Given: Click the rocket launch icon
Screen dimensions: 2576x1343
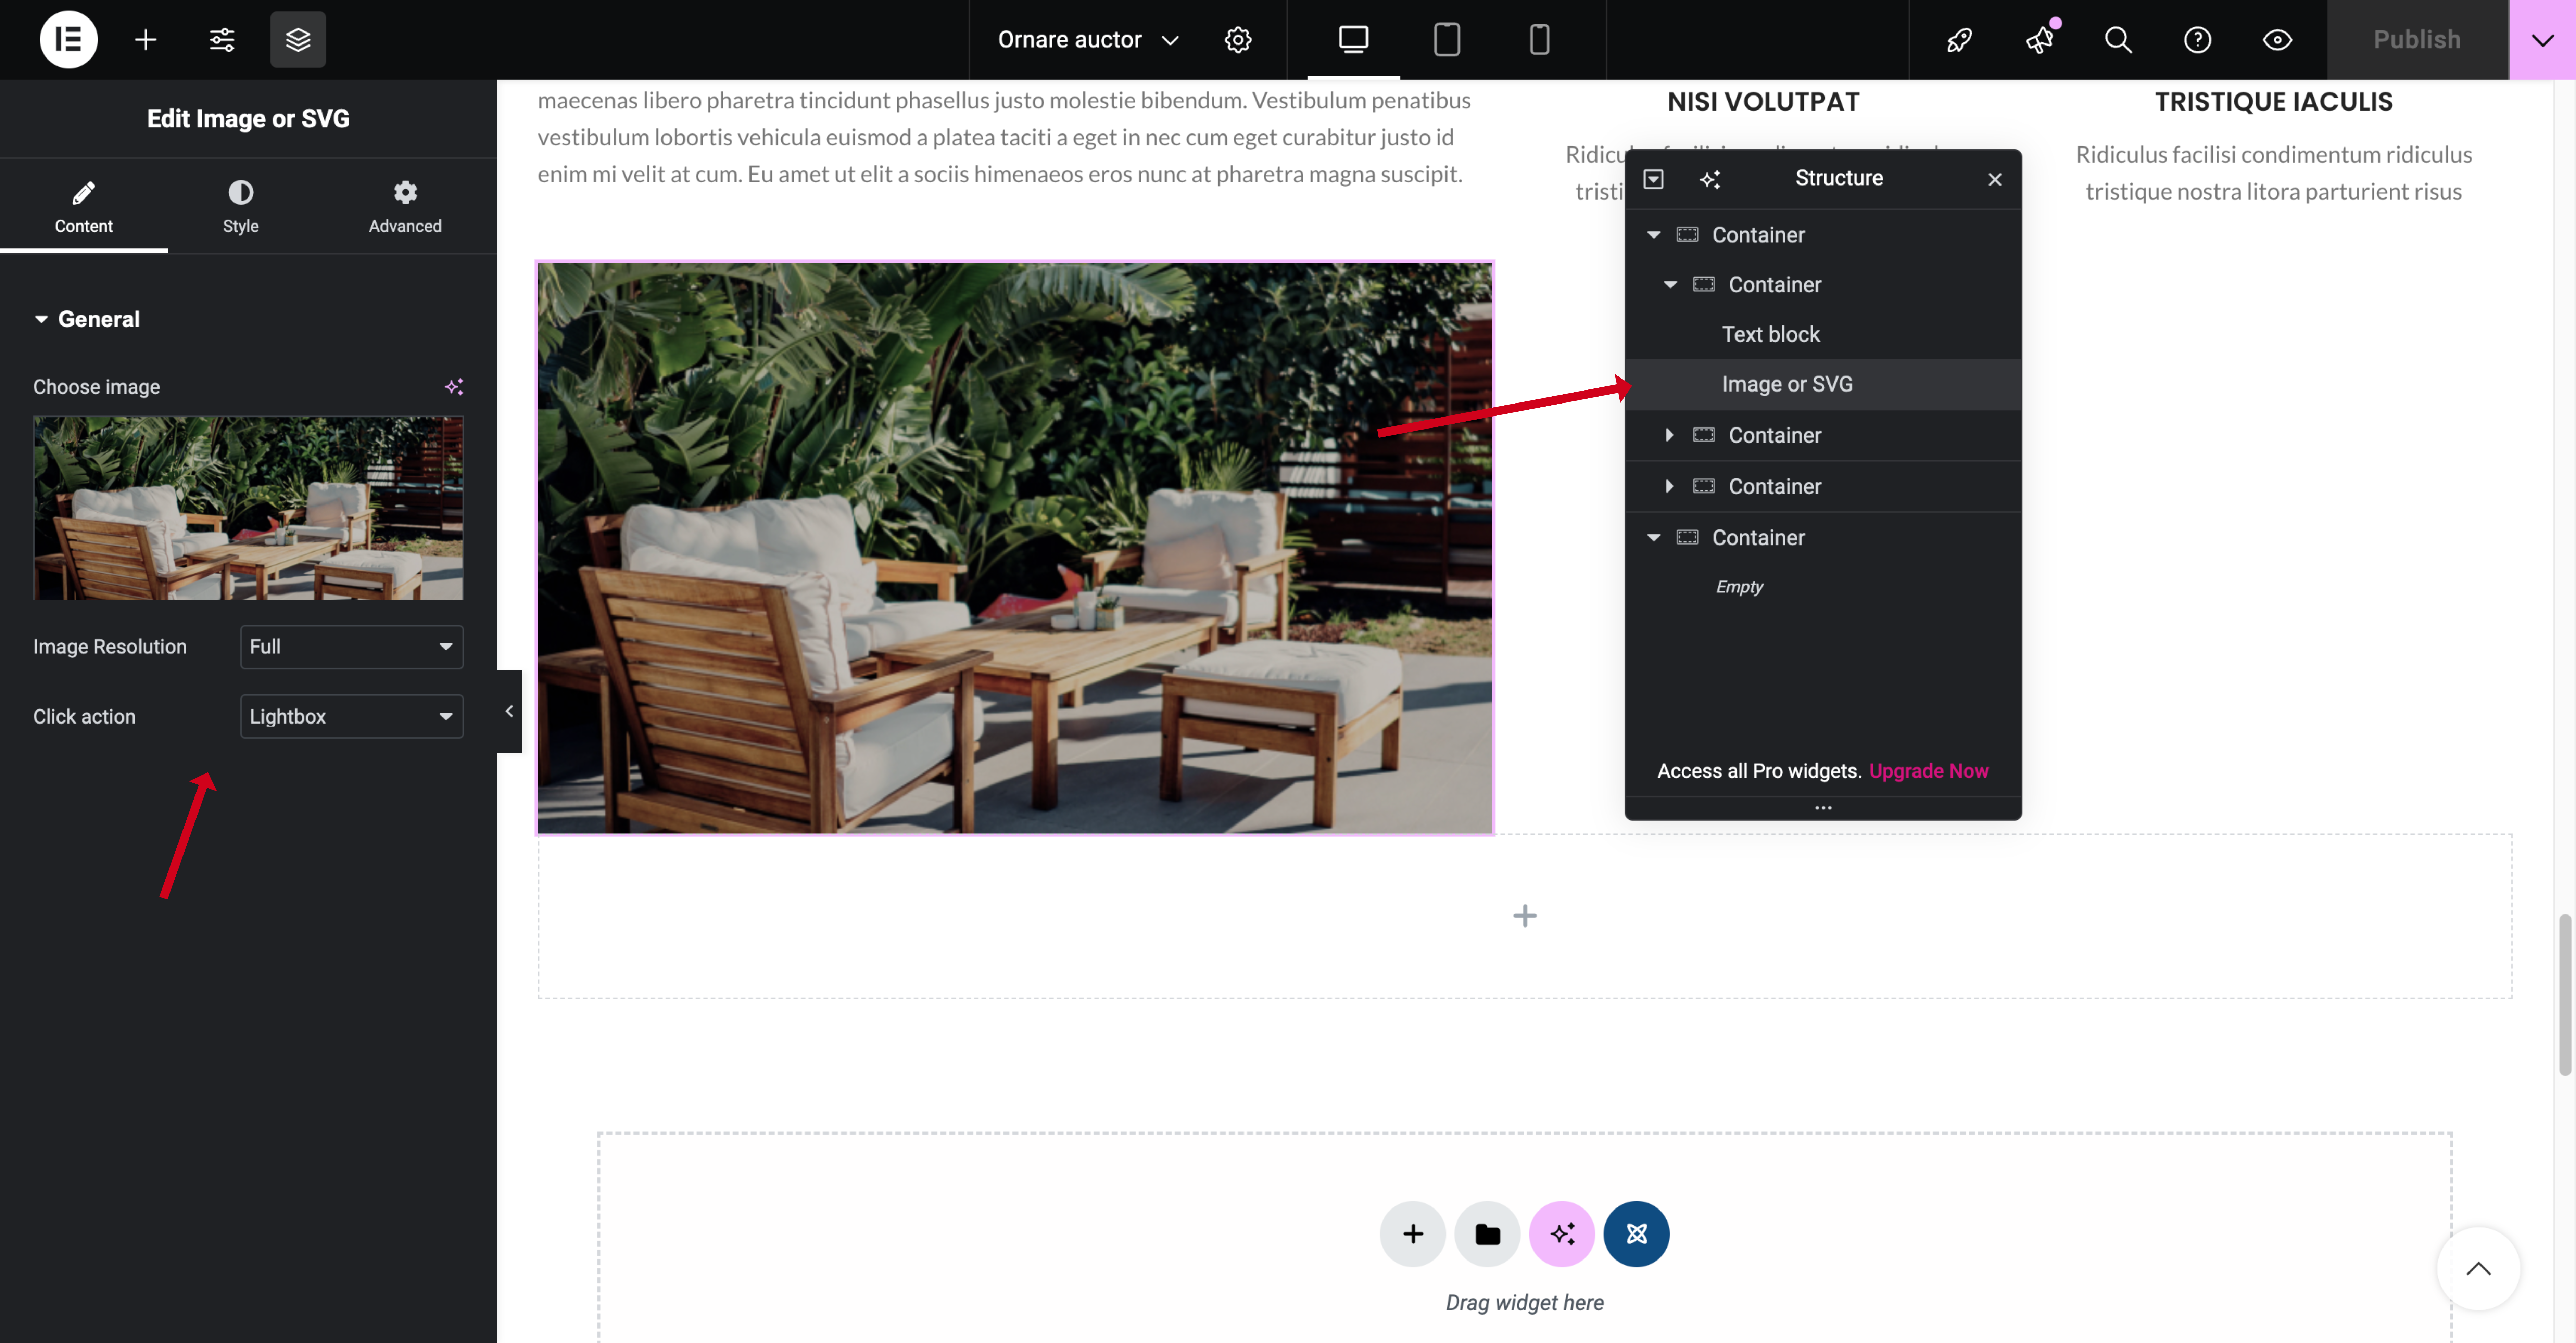Looking at the screenshot, I should click(1959, 40).
